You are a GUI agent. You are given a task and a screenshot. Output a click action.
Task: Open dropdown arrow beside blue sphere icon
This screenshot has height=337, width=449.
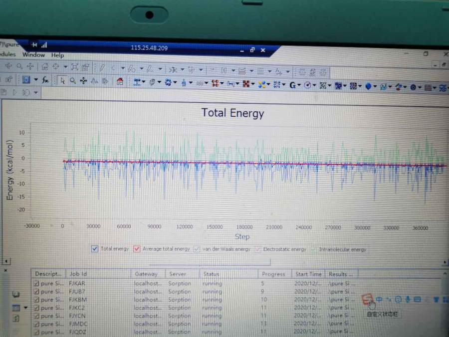pyautogui.click(x=375, y=87)
